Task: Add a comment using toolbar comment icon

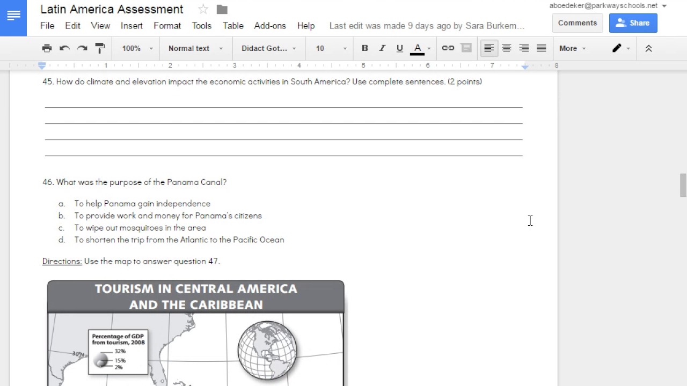Action: [466, 48]
